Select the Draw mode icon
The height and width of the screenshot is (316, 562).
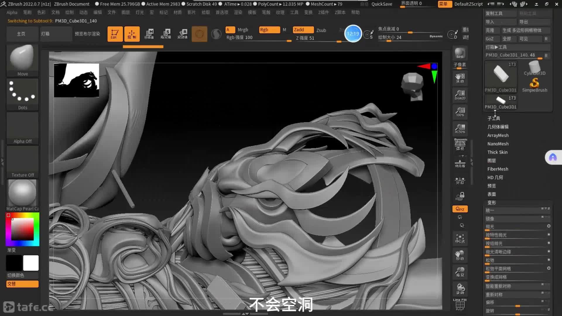132,34
